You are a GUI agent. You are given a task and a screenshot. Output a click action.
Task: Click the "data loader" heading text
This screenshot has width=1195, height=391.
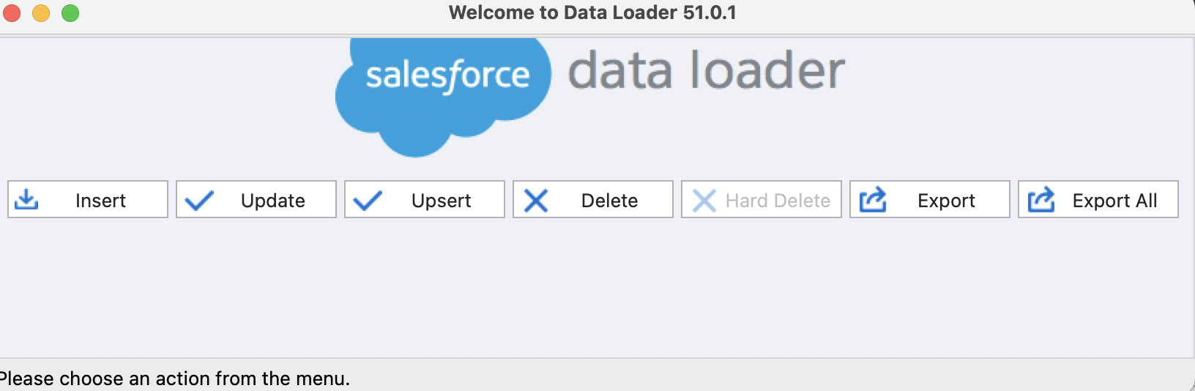click(x=707, y=70)
